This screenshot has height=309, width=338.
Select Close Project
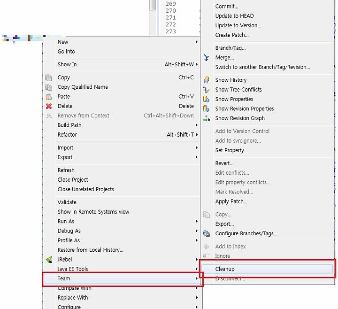[73, 180]
